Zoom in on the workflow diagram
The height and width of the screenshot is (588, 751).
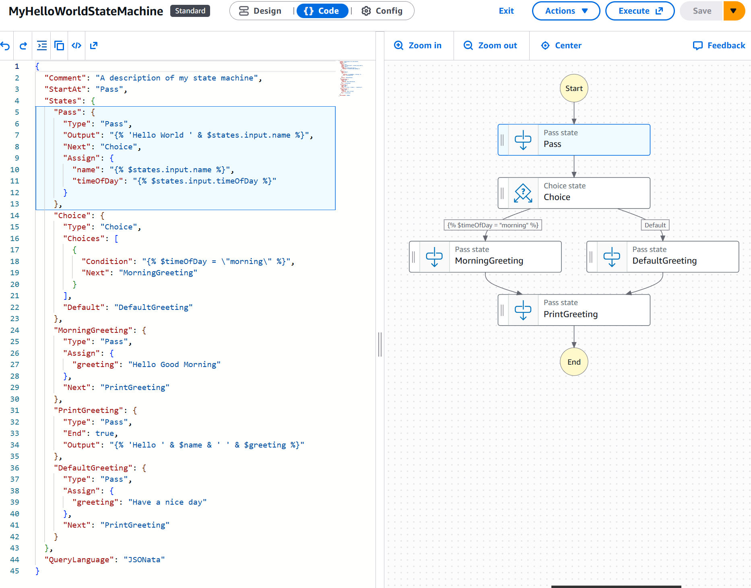point(419,45)
